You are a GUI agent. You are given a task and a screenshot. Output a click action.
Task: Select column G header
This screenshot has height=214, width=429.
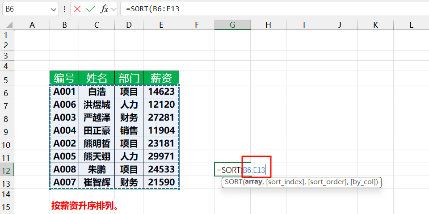point(232,25)
